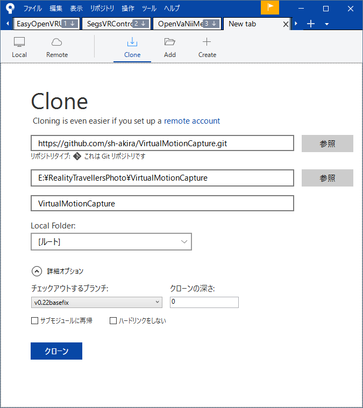Minimize the Sourcetree window
363x408 pixels.
tap(301, 8)
